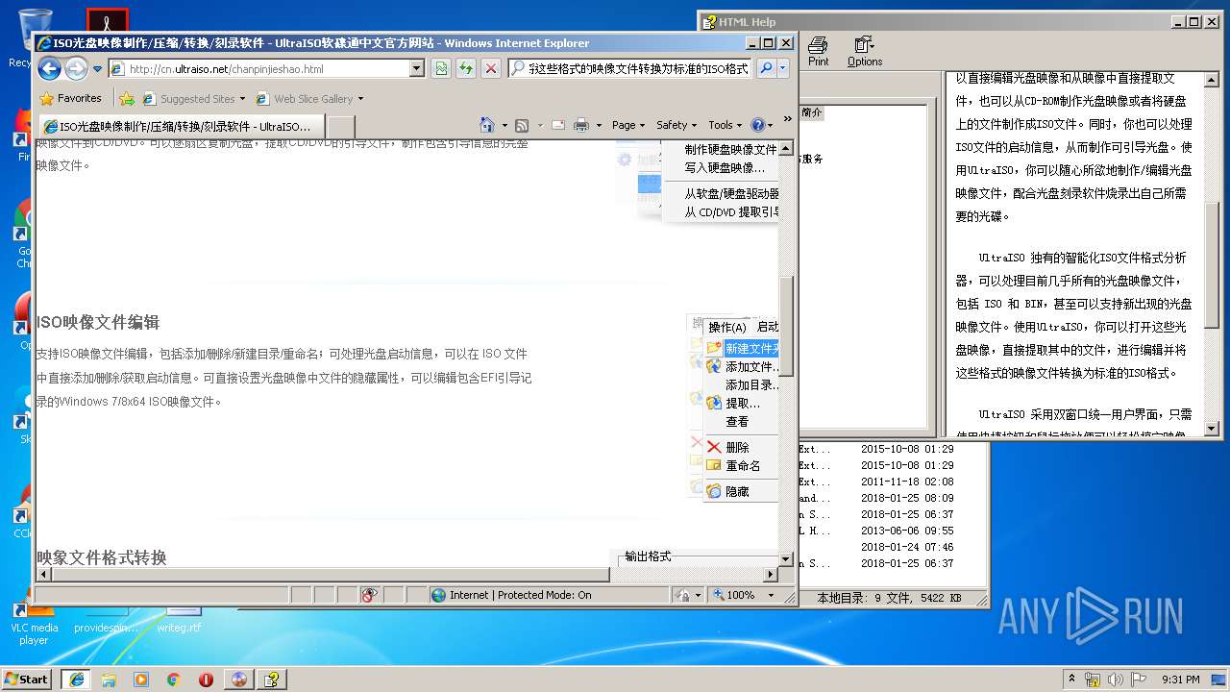Go back in Internet Explorer
1230x692 pixels.
50,68
